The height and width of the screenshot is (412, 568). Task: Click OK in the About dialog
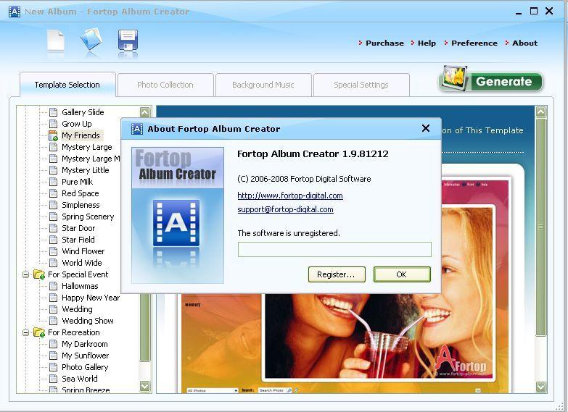click(x=402, y=274)
